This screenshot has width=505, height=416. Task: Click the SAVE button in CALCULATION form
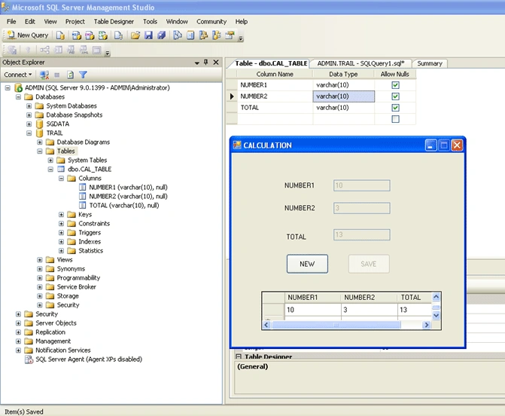click(x=369, y=264)
